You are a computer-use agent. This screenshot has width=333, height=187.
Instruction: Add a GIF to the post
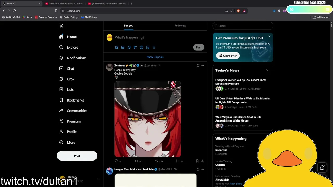123,47
